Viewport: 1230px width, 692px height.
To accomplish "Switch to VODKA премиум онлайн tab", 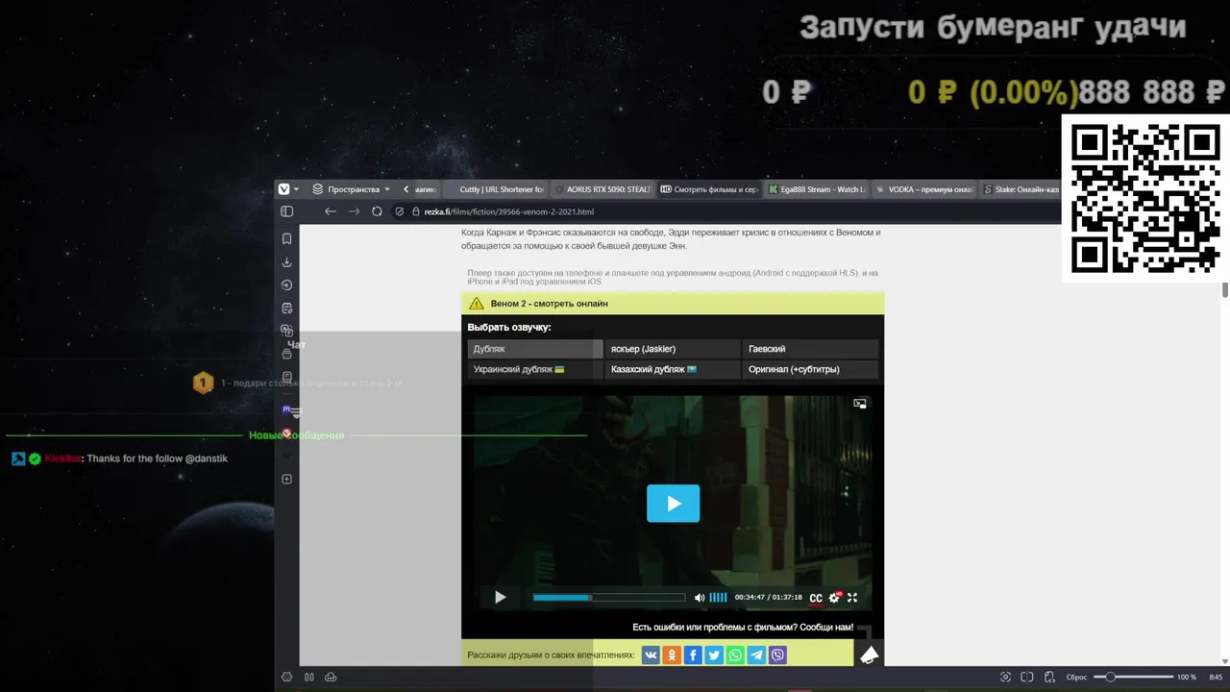I will click(923, 189).
